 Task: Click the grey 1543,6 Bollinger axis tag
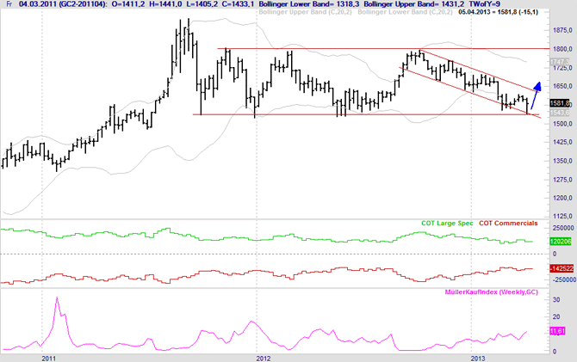click(x=557, y=113)
